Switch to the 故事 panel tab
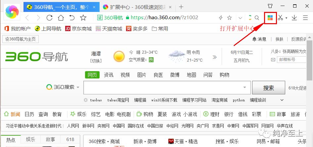The image size is (313, 147). coord(50,139)
